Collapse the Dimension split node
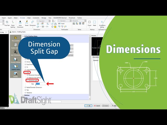Image resolution: width=167 pixels, height=125 pixels. 27,80
